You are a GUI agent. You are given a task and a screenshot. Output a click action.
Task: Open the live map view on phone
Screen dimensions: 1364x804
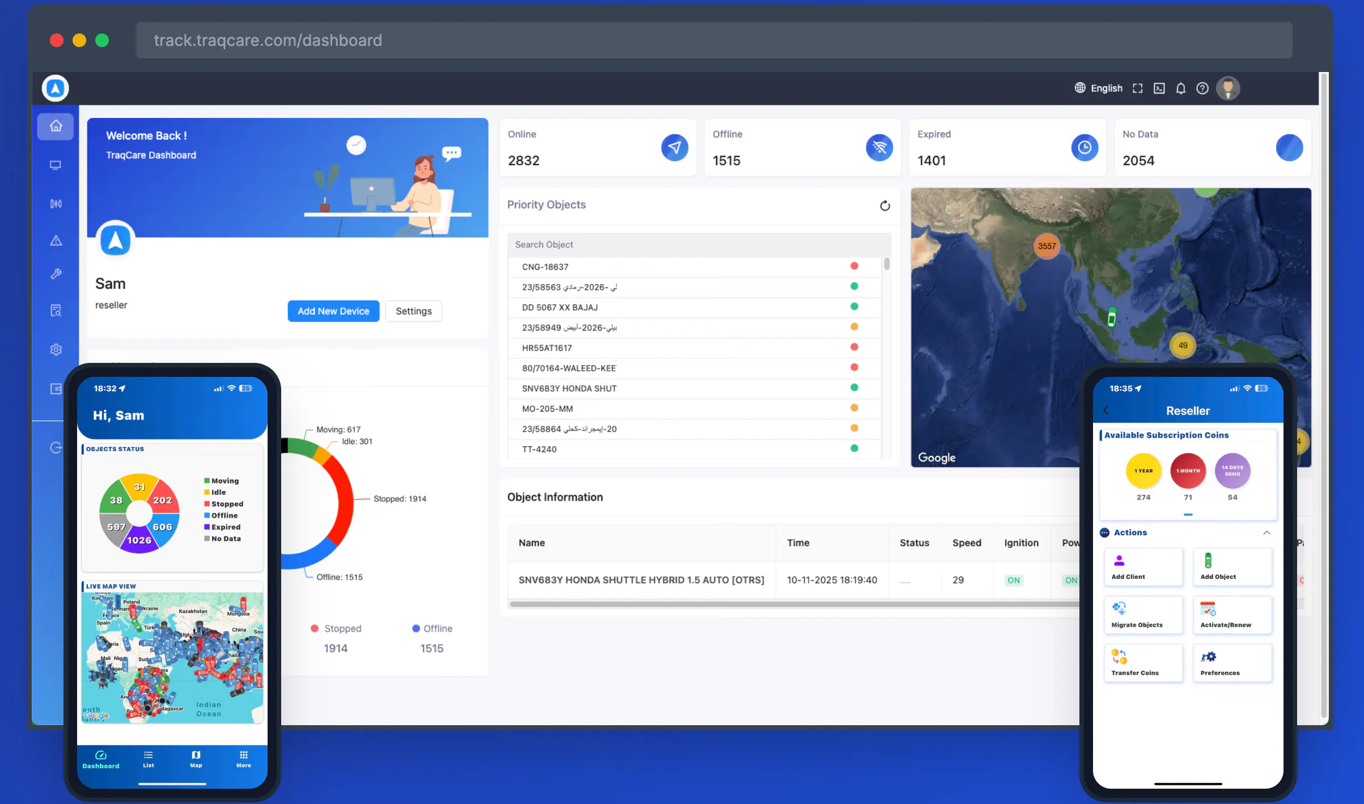click(172, 657)
